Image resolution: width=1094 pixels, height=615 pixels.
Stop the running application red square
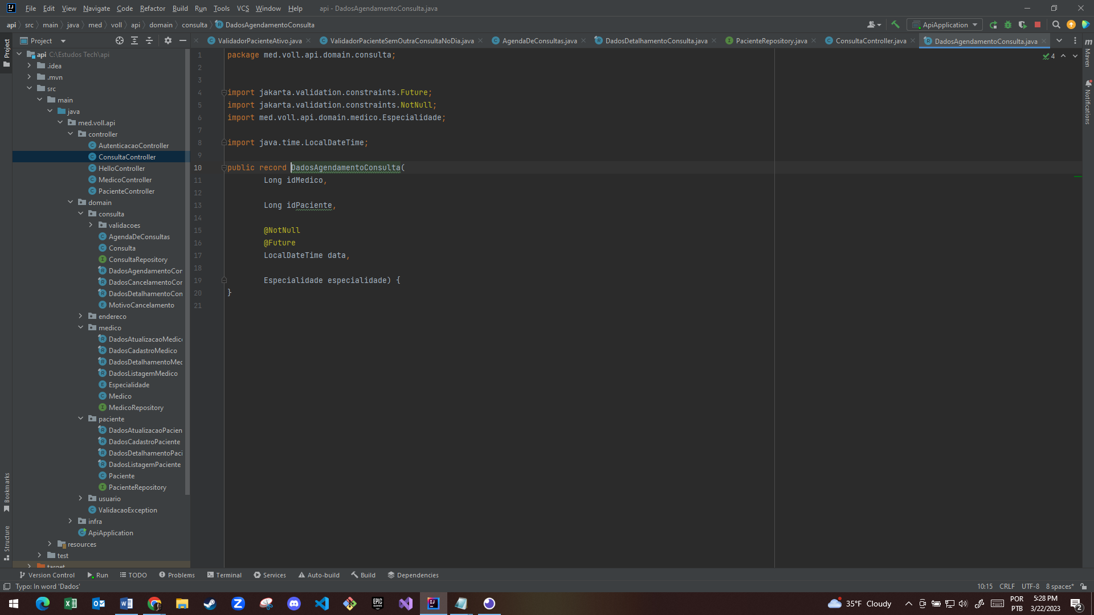[x=1038, y=24]
